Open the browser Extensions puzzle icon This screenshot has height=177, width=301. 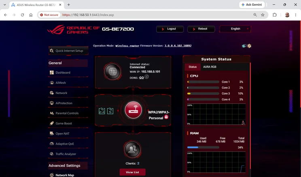pyautogui.click(x=275, y=15)
